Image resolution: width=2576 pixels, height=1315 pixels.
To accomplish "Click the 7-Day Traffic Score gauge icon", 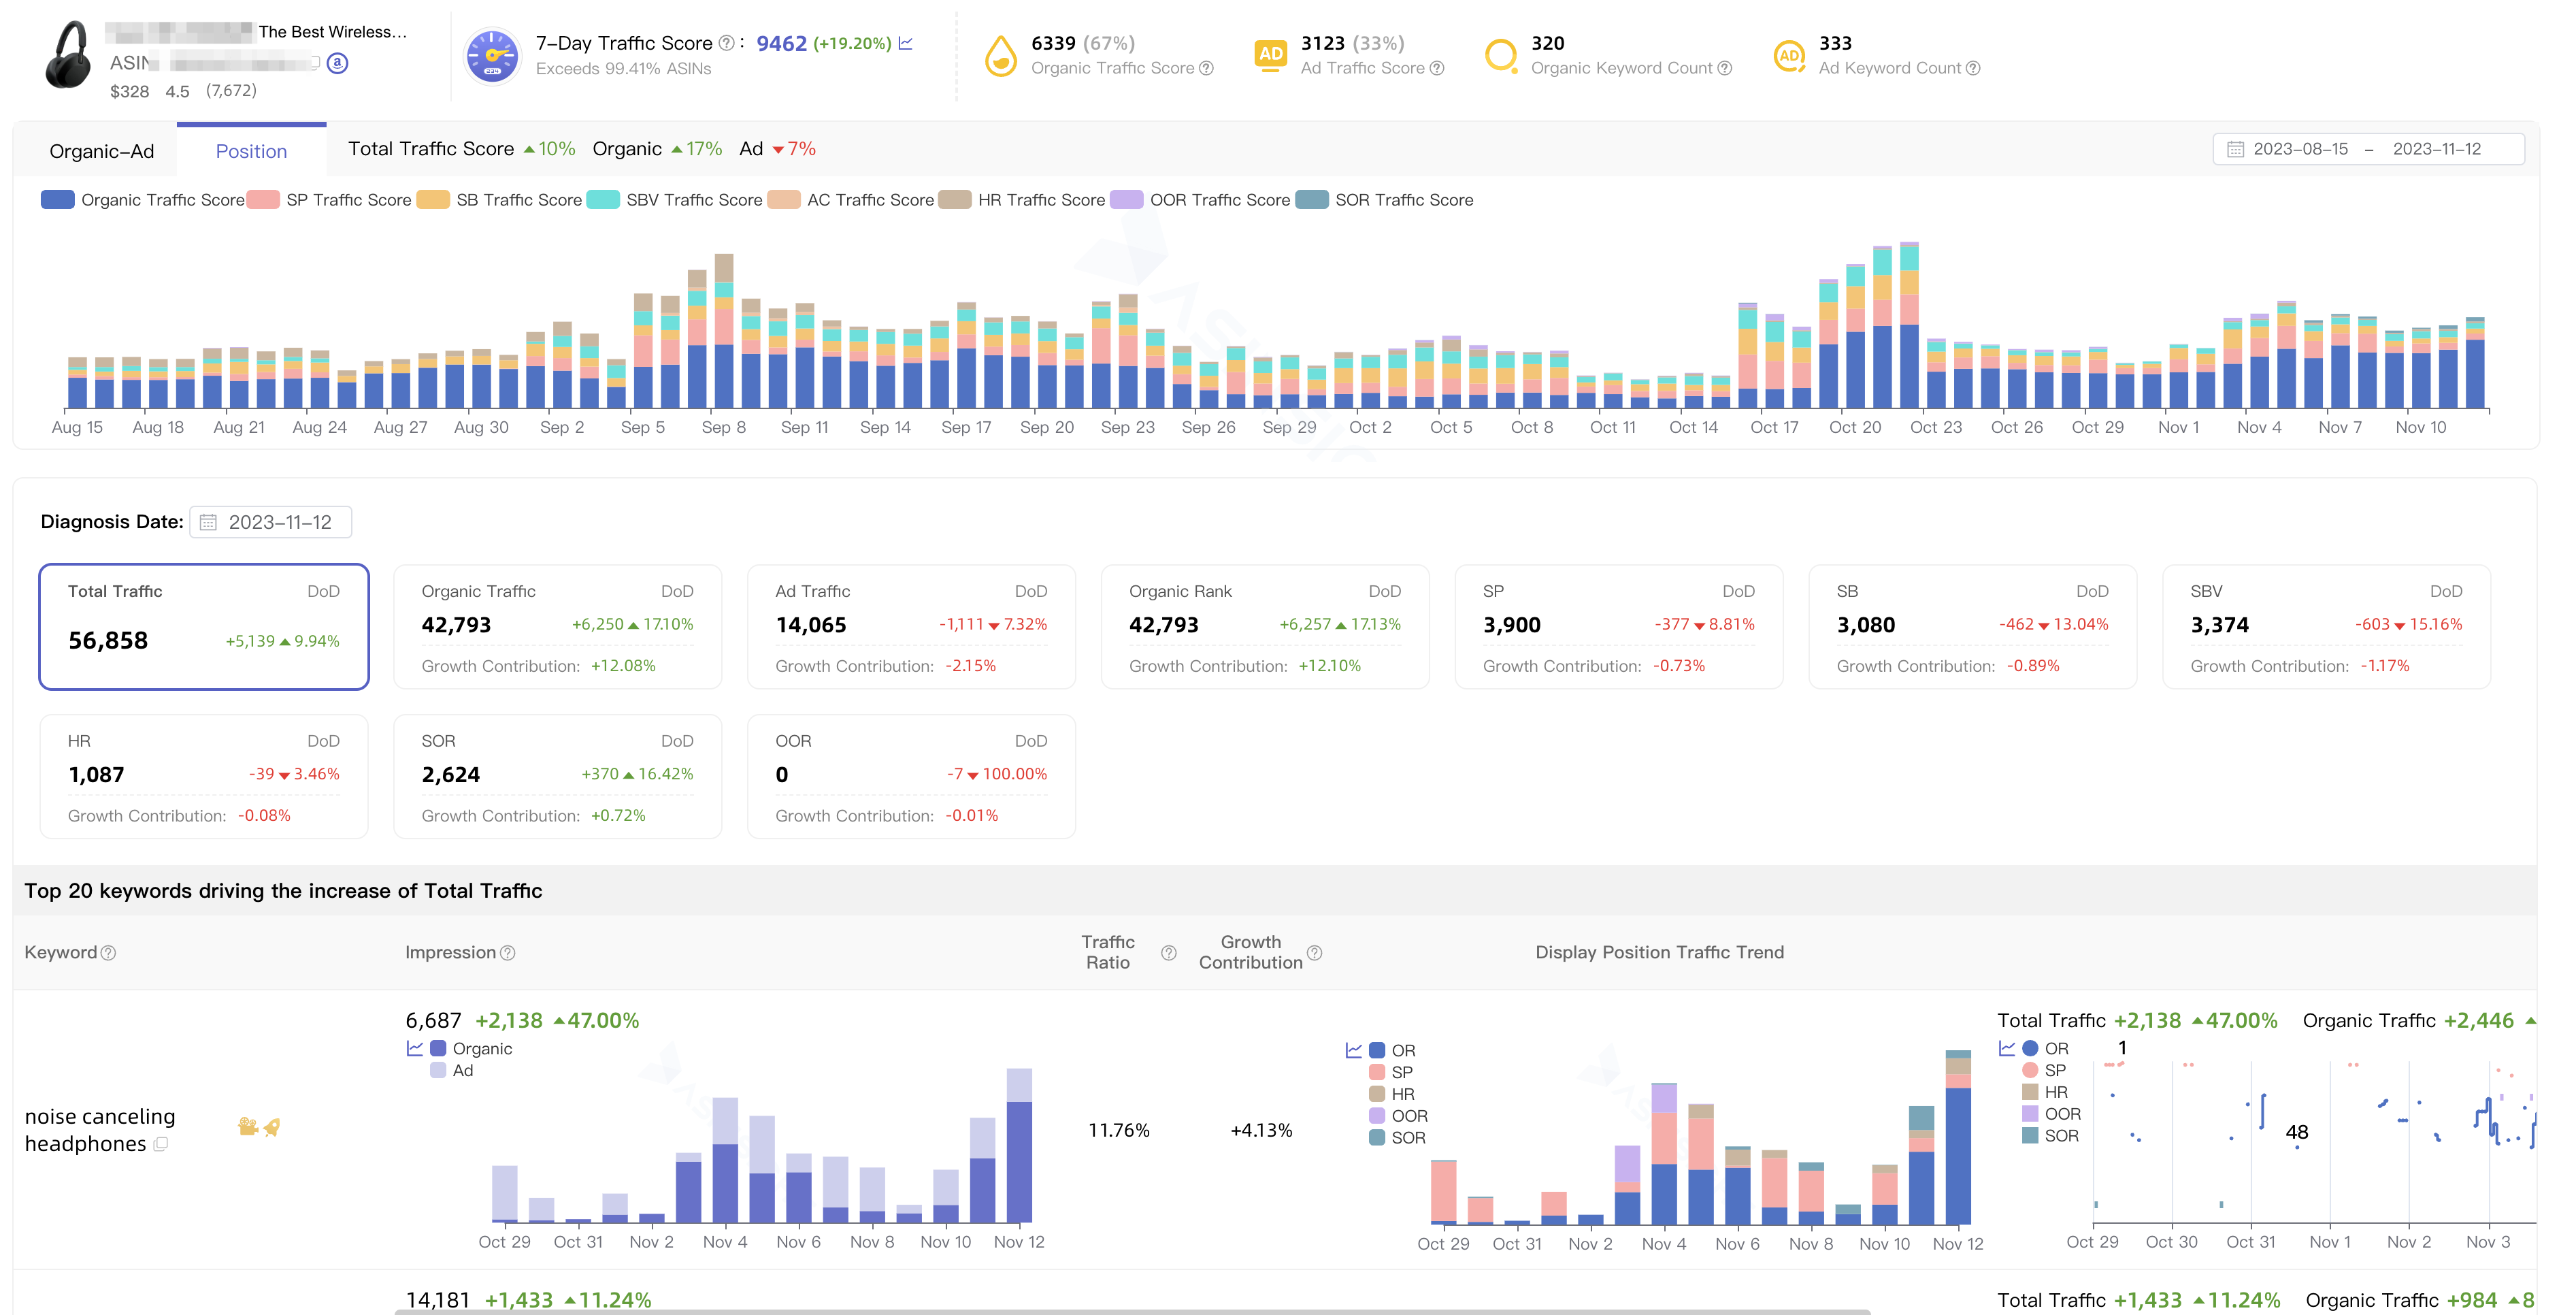I will (492, 56).
